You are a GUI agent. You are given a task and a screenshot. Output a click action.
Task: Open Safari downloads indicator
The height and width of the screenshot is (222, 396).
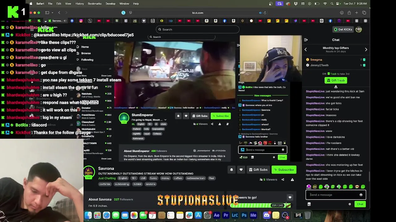(x=342, y=13)
